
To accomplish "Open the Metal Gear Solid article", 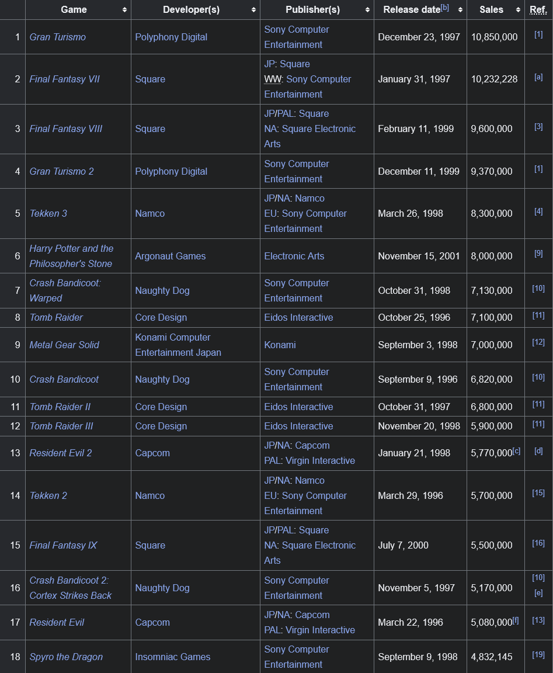I will pyautogui.click(x=64, y=345).
